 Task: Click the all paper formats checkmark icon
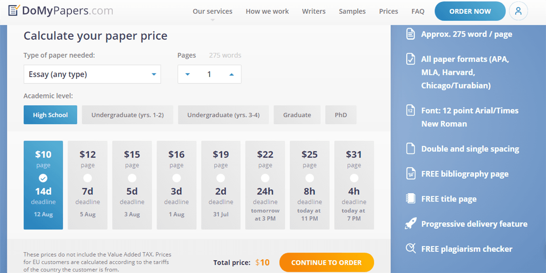[x=410, y=59]
